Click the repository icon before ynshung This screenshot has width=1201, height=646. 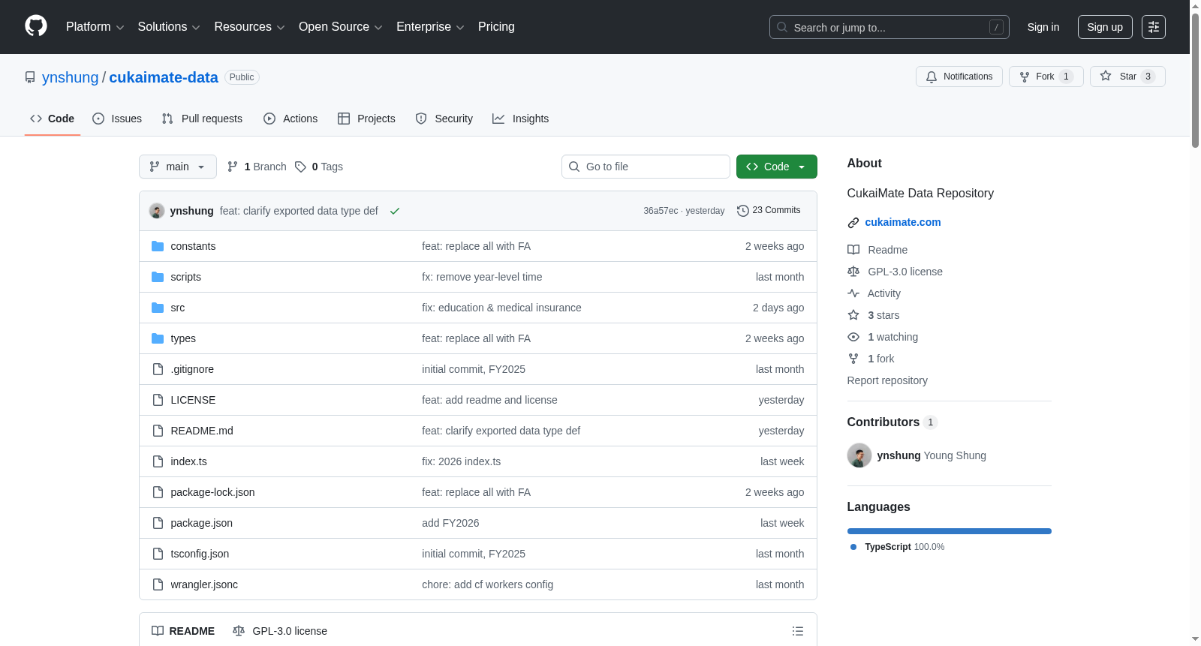pyautogui.click(x=30, y=77)
